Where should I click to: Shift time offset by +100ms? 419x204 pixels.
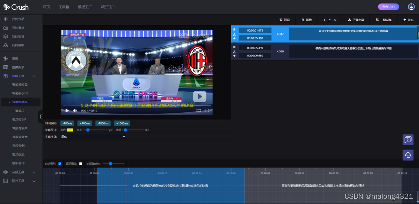pos(85,123)
